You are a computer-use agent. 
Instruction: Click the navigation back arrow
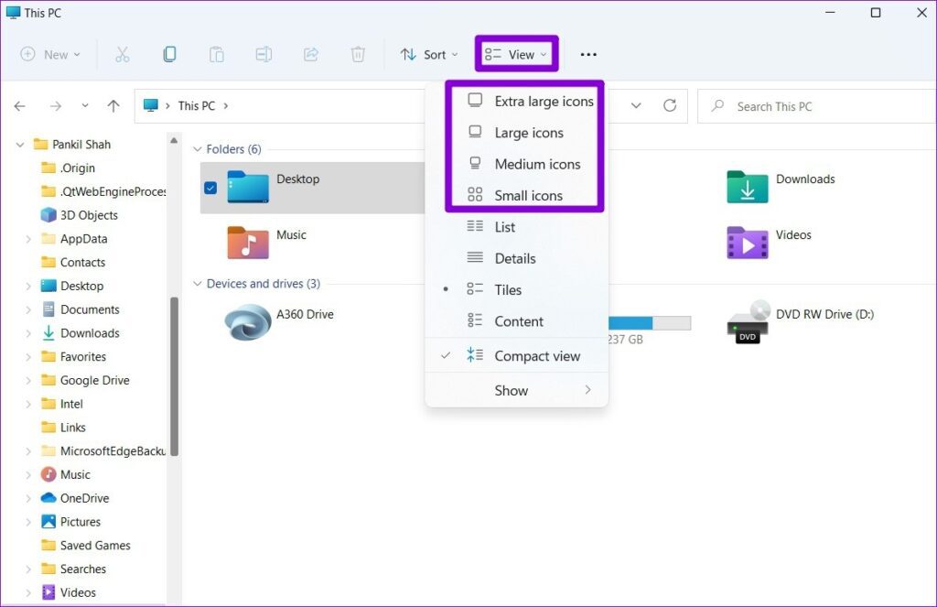(19, 105)
